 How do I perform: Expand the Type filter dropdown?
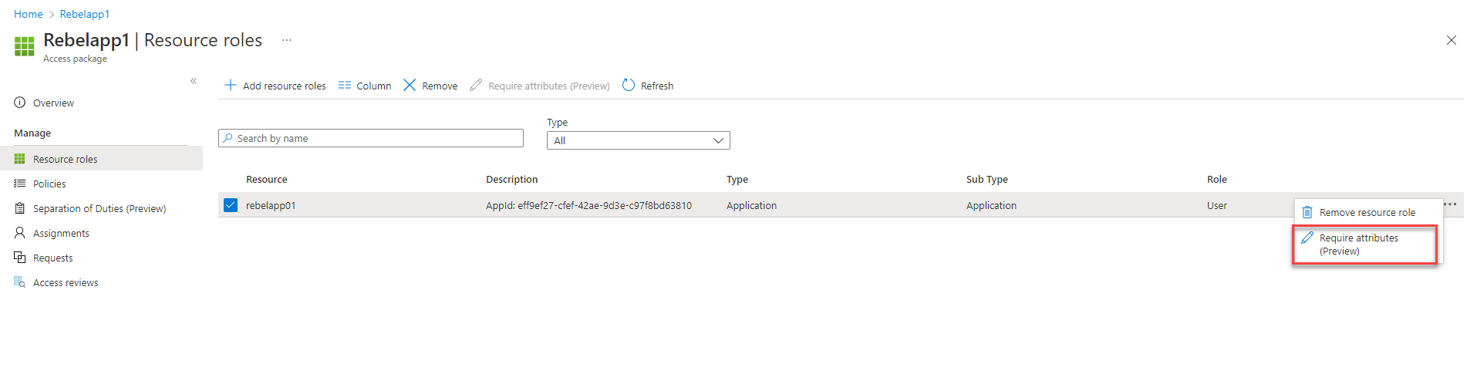(x=638, y=140)
